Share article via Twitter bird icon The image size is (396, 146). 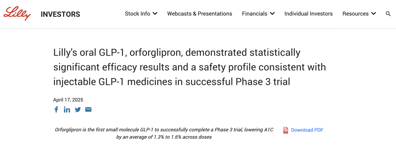point(78,109)
